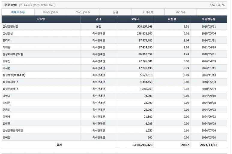The width and height of the screenshot is (232, 154).
Task: Select the 임원 tab
Action: click(x=116, y=12)
